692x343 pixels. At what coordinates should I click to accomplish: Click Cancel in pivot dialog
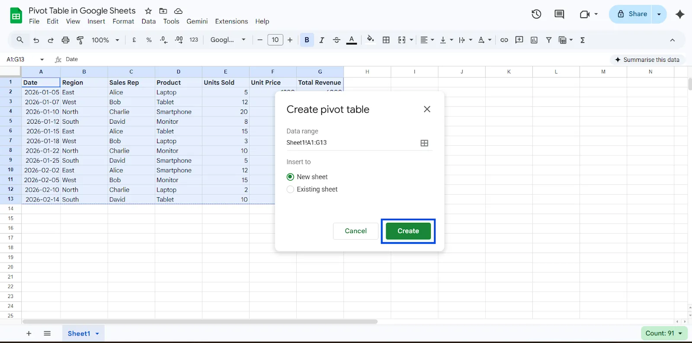pos(356,231)
